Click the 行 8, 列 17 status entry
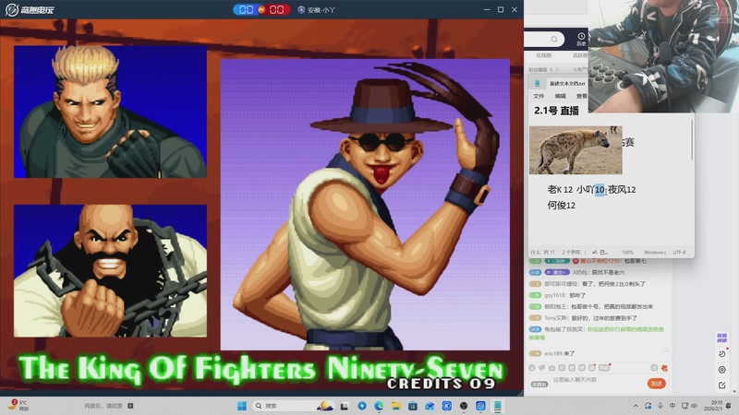 coord(542,252)
